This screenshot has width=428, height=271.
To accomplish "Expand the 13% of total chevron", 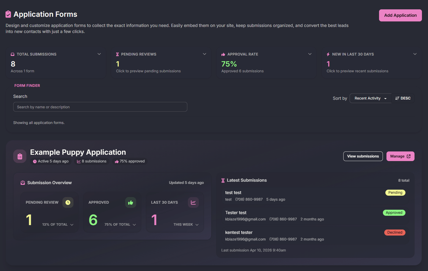I will (x=72, y=225).
